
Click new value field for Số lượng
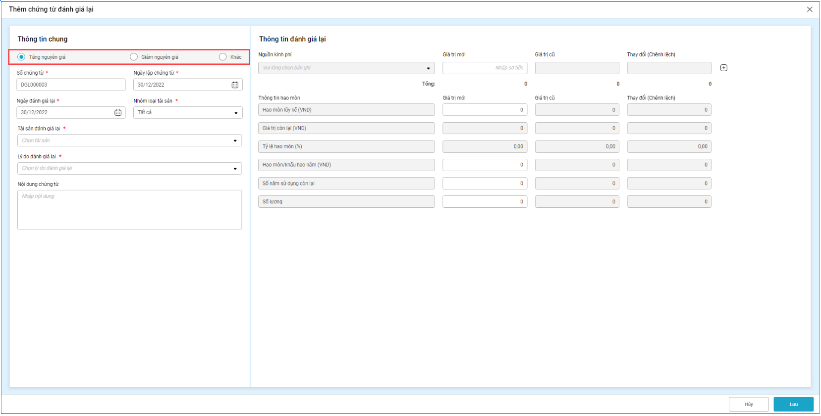pos(485,202)
